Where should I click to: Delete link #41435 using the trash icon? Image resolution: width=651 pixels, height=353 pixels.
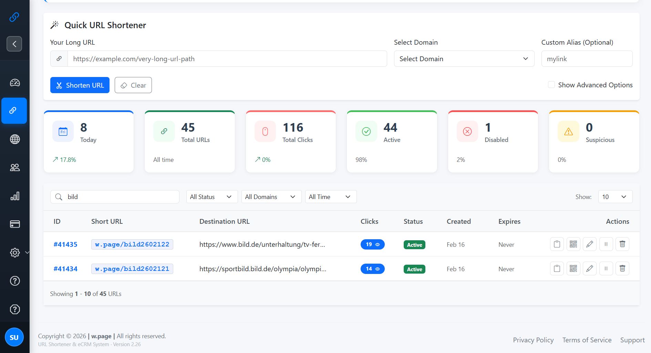pos(622,244)
